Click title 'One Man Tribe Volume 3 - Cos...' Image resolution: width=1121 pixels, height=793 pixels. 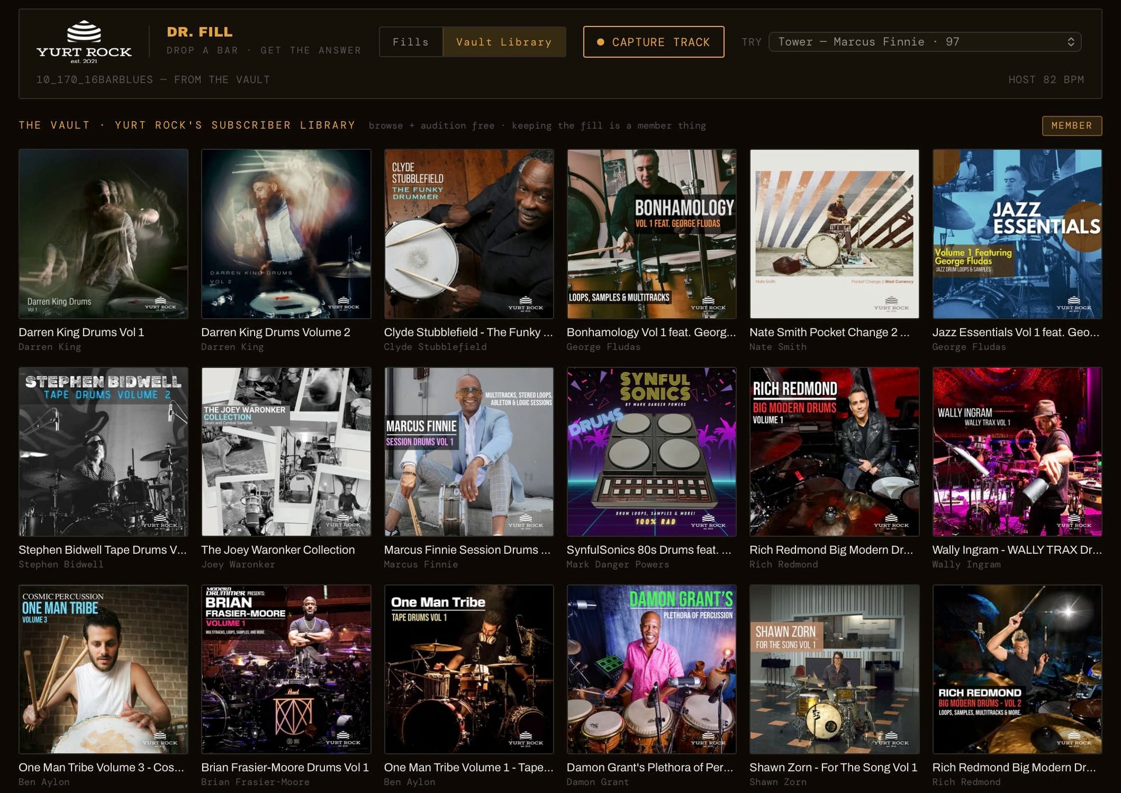(x=101, y=768)
